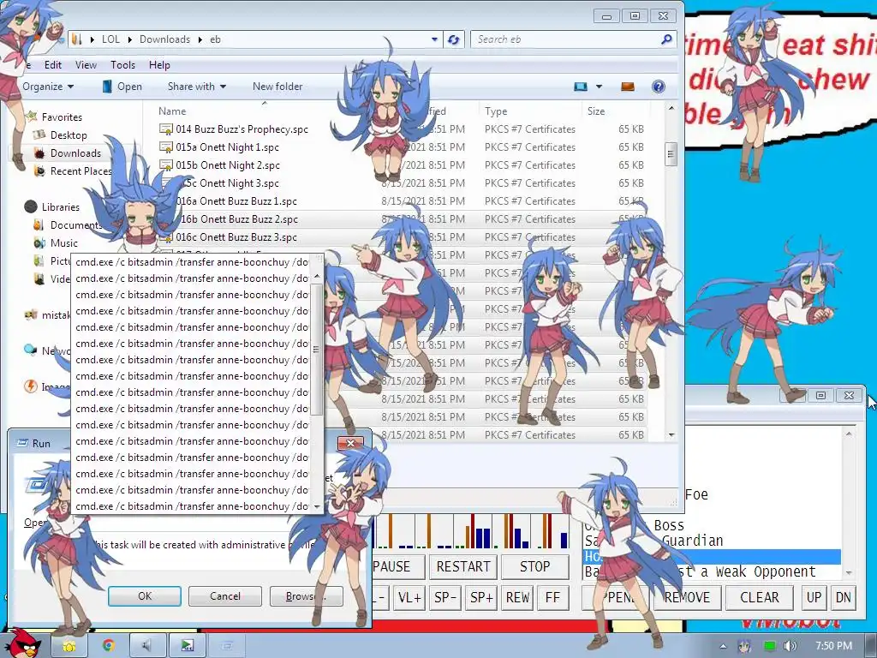The height and width of the screenshot is (658, 877).
Task: Click the file list scrollbar up arrow
Action: click(x=671, y=108)
